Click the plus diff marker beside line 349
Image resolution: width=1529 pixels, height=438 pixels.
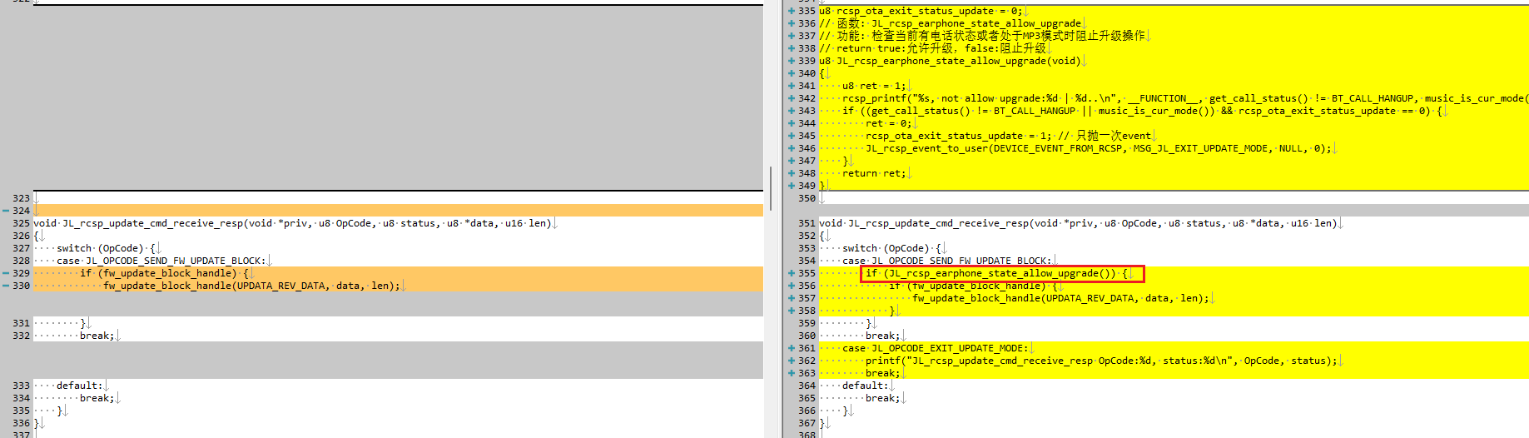791,186
